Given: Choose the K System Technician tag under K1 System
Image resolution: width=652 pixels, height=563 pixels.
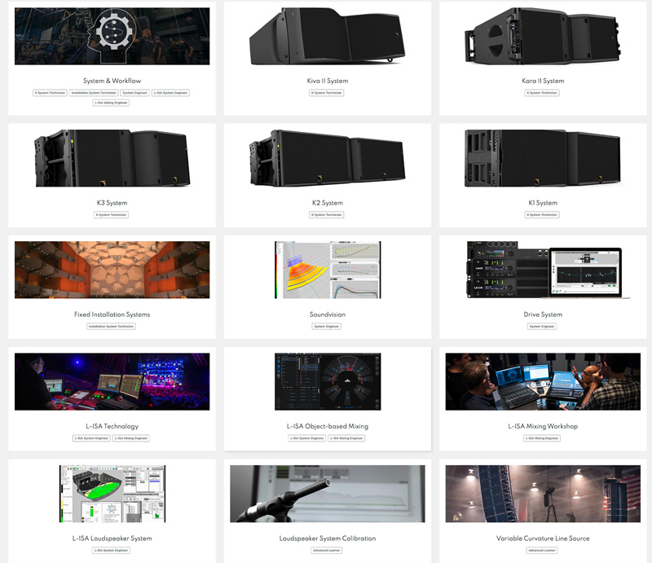Looking at the screenshot, I should [x=542, y=215].
